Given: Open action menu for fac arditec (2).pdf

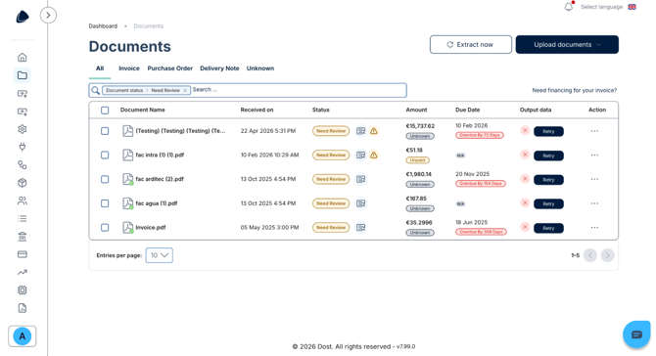Looking at the screenshot, I should [594, 179].
